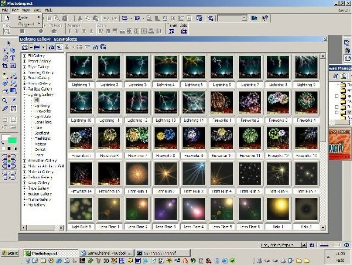Expand the Particle Gallery node
Image resolution: width=352 pixels, height=265 pixels.
[25, 89]
